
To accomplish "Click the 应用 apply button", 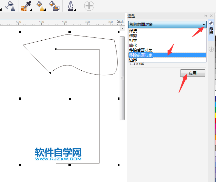I will [x=192, y=73].
